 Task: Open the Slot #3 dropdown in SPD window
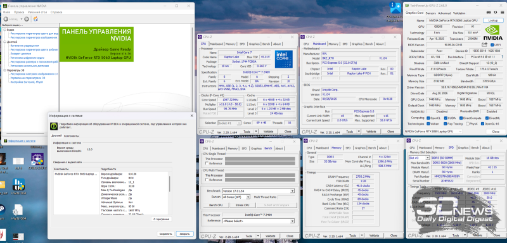[419, 158]
